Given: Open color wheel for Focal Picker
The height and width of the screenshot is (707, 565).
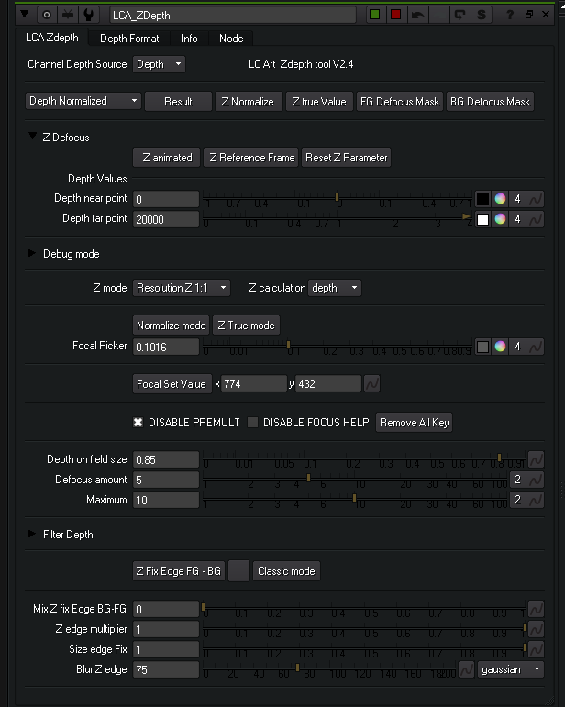Looking at the screenshot, I should [500, 347].
